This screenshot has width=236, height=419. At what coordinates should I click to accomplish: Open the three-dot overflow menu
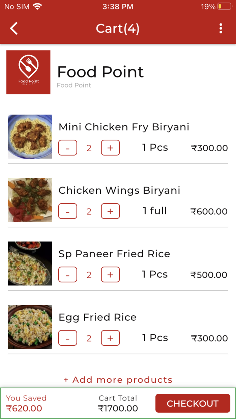tap(221, 29)
